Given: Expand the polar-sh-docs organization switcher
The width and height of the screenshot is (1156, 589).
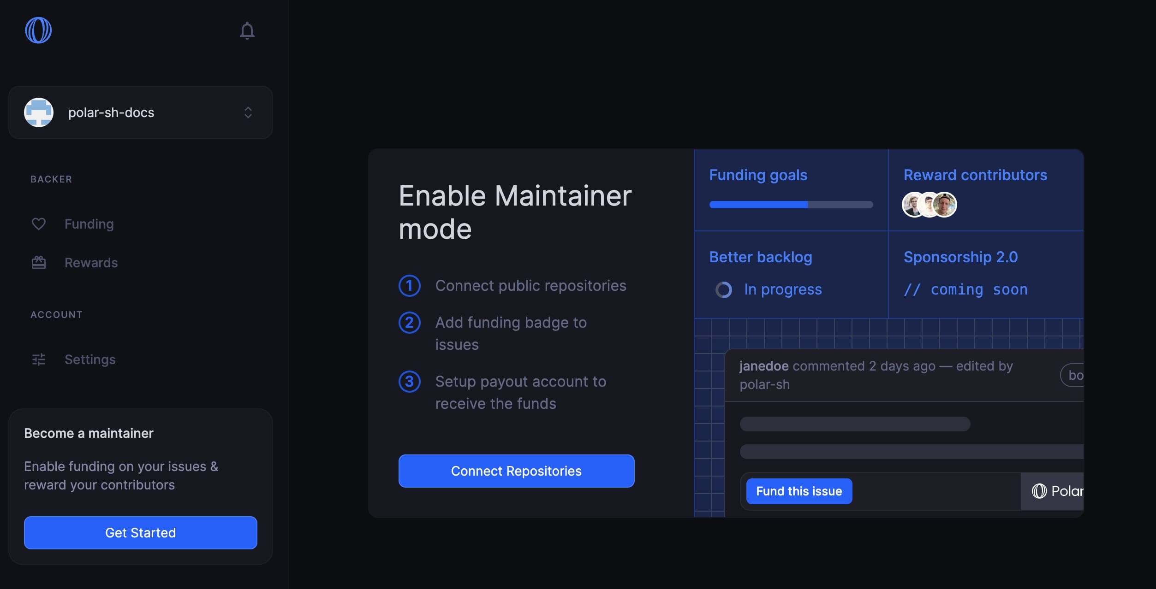Looking at the screenshot, I should click(248, 112).
